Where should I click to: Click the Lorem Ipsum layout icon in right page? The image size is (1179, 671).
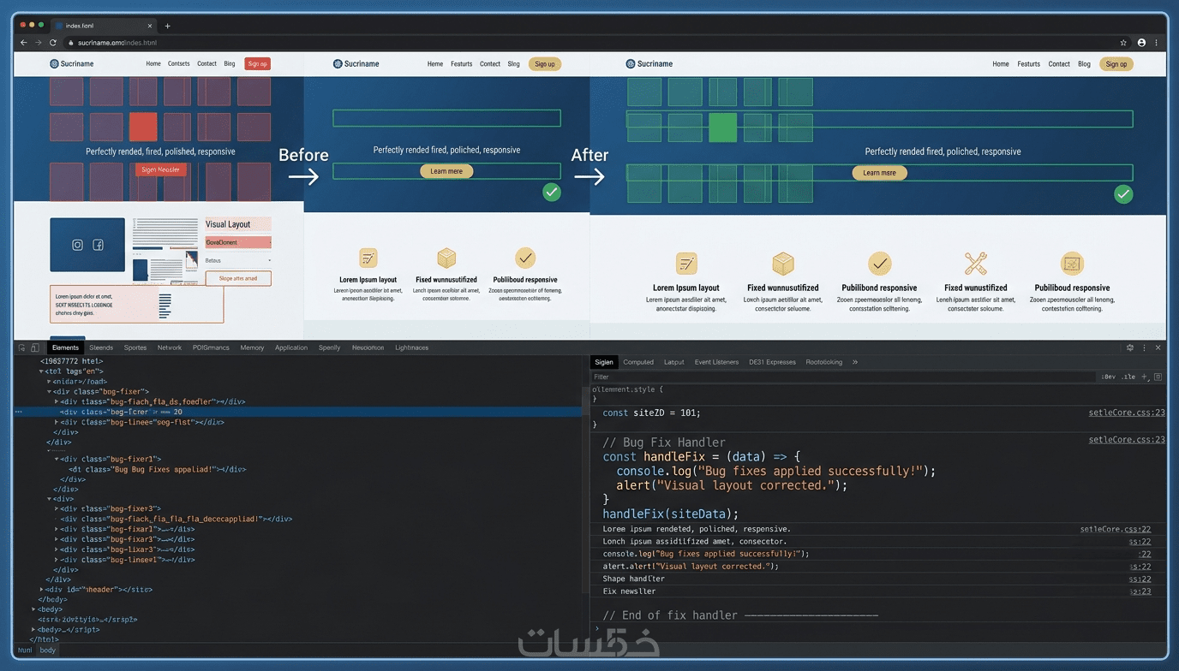click(686, 263)
